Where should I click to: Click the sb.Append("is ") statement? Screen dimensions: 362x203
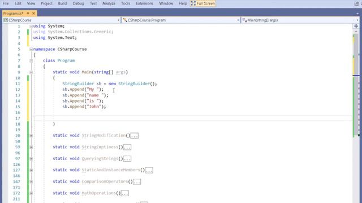click(83, 101)
